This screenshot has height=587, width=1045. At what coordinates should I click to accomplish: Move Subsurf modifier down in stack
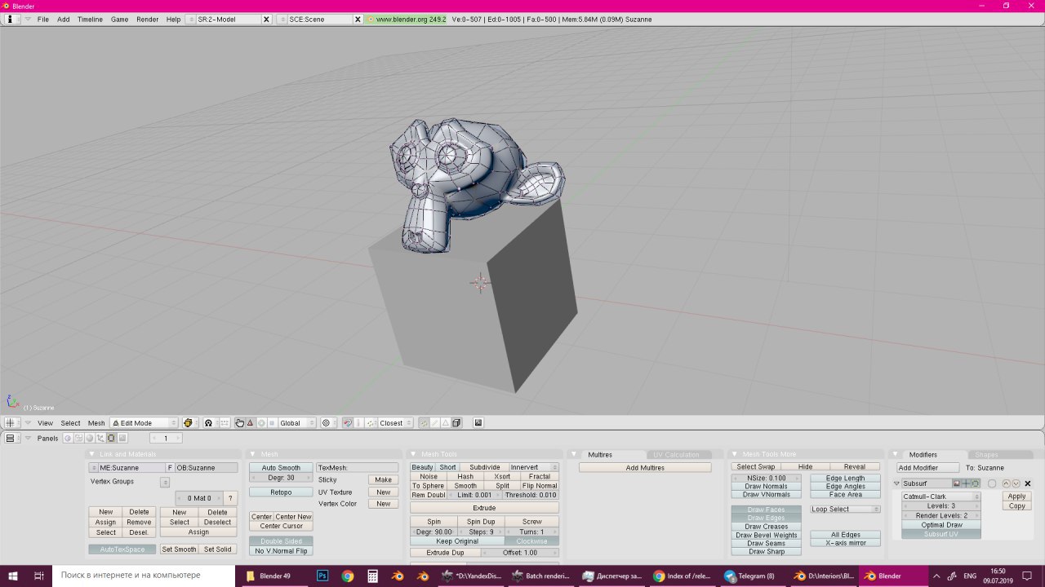[1016, 483]
